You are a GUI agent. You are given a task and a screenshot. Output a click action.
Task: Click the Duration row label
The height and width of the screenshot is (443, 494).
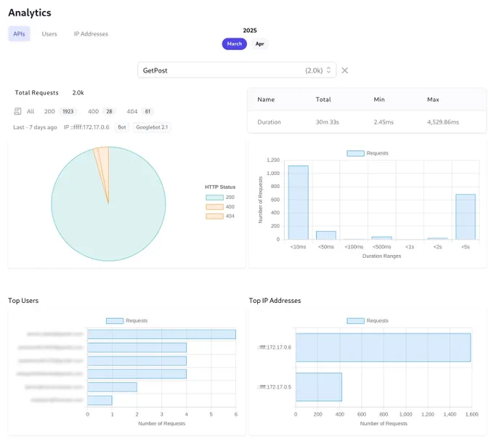point(269,122)
